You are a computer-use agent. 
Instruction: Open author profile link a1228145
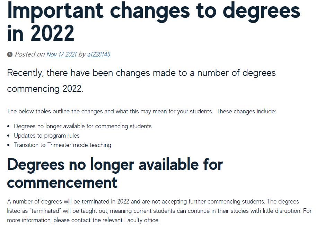coord(98,54)
